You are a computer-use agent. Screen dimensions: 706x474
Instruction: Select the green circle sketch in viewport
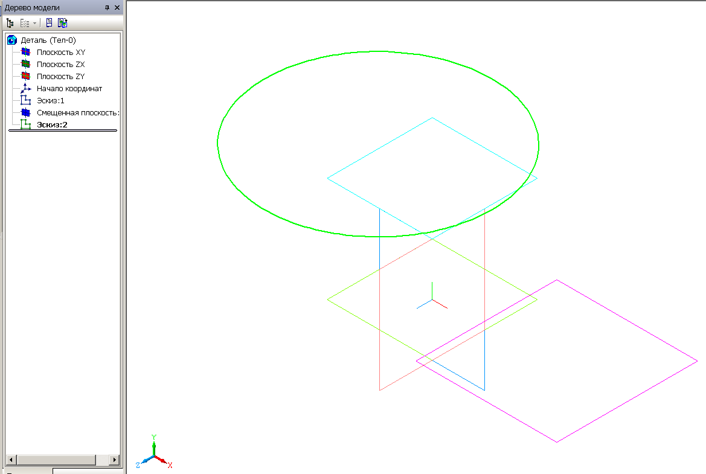point(378,52)
